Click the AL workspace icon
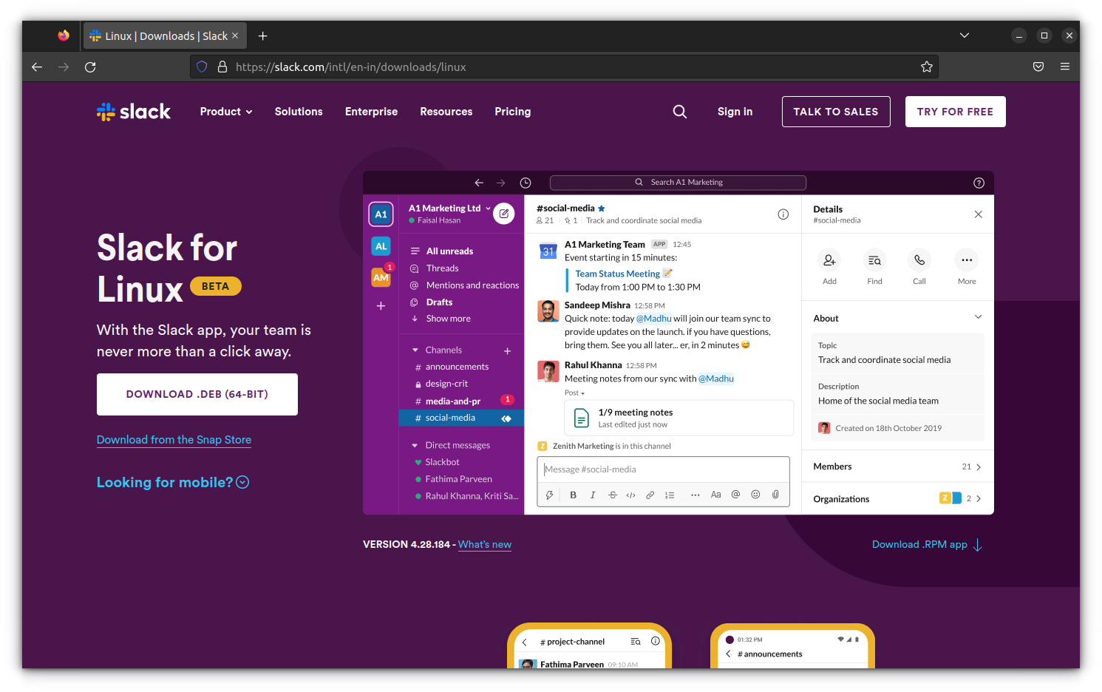1102x692 pixels. pos(381,246)
